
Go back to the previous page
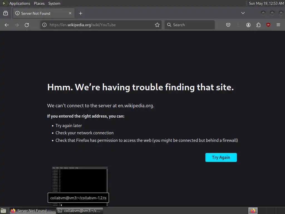(7, 25)
